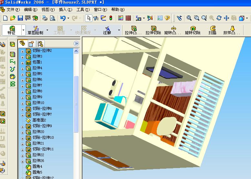Open the 插入(I) menu
Image resolution: width=251 pixels, height=179 pixels.
(66, 10)
